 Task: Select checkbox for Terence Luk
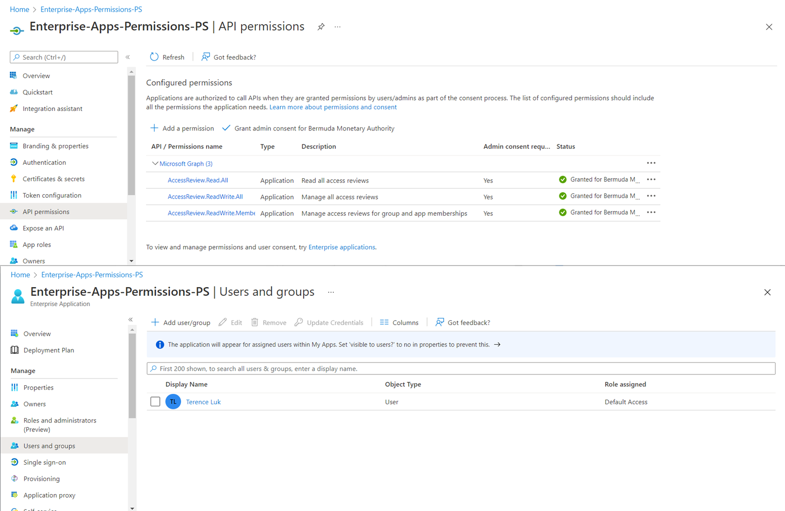(155, 402)
